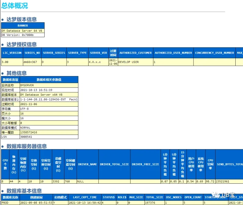Select the 'DEVELOP USER' customer cell
The width and height of the screenshot is (243, 205).
136,62
